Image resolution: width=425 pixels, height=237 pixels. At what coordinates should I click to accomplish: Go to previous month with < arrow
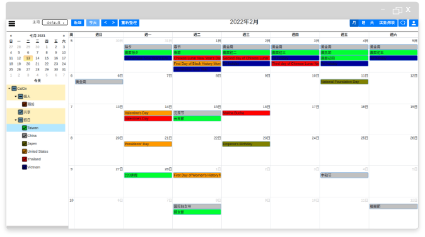(105, 23)
